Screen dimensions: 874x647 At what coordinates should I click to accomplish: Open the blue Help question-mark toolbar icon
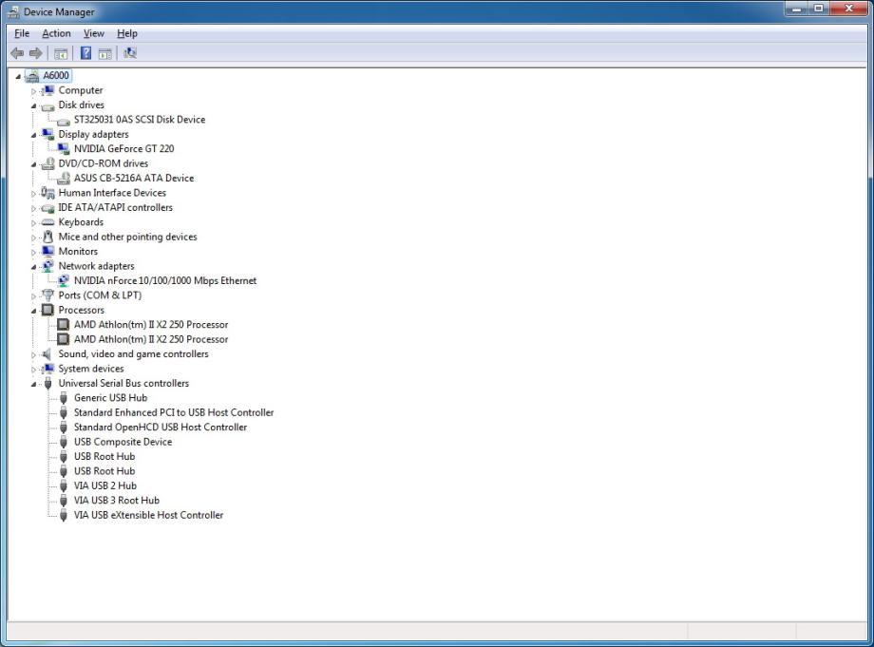point(85,53)
